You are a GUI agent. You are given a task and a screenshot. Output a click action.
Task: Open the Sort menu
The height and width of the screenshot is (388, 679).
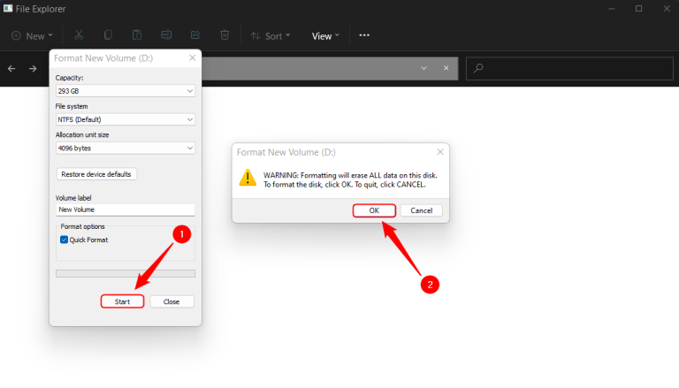267,36
